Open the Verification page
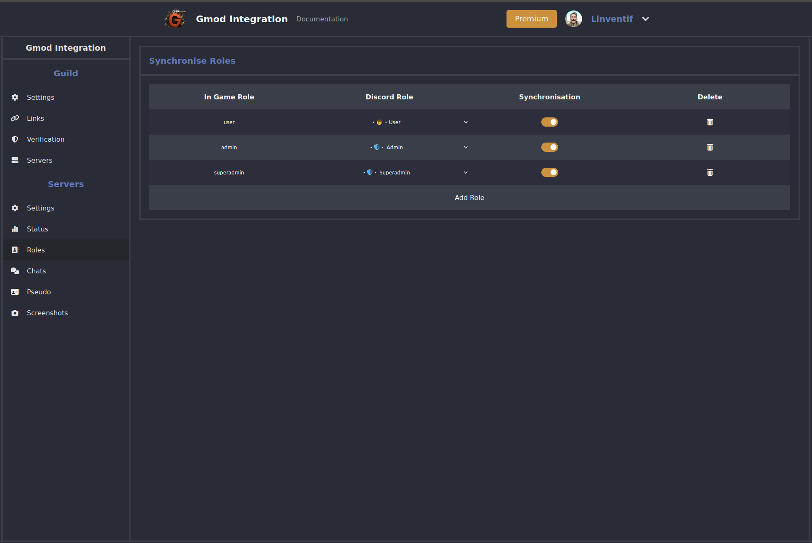 coord(66,139)
